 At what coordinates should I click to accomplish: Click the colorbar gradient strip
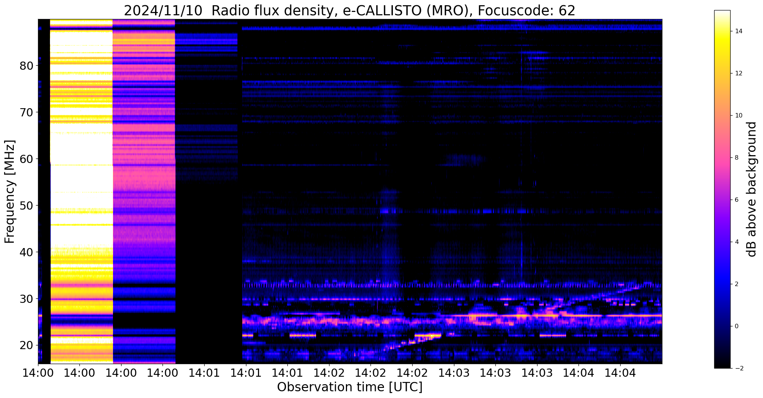[722, 189]
